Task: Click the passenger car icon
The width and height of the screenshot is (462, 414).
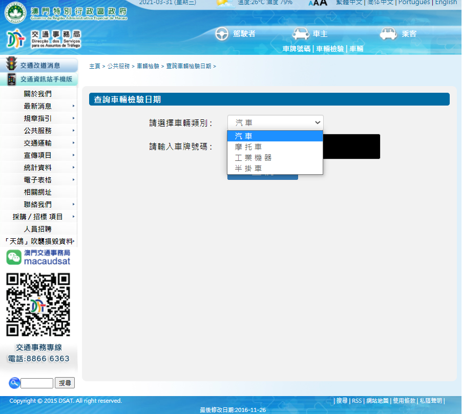Action: tap(389, 34)
